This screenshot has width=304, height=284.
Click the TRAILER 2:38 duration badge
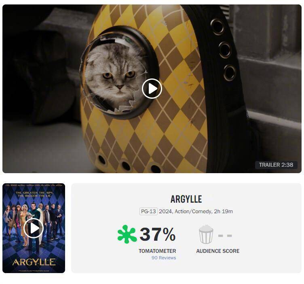[276, 165]
